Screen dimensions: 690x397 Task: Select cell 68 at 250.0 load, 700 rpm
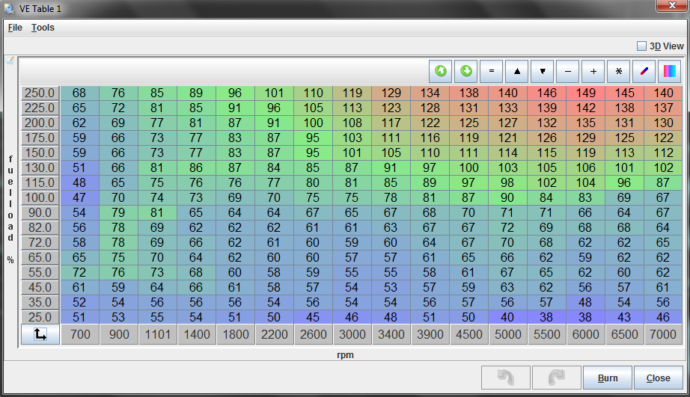(79, 93)
